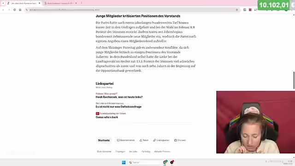Click the Windows taskbar search box

point(144,162)
